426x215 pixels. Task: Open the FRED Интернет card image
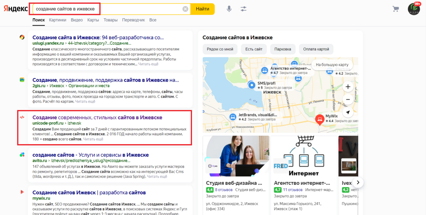(x=304, y=156)
